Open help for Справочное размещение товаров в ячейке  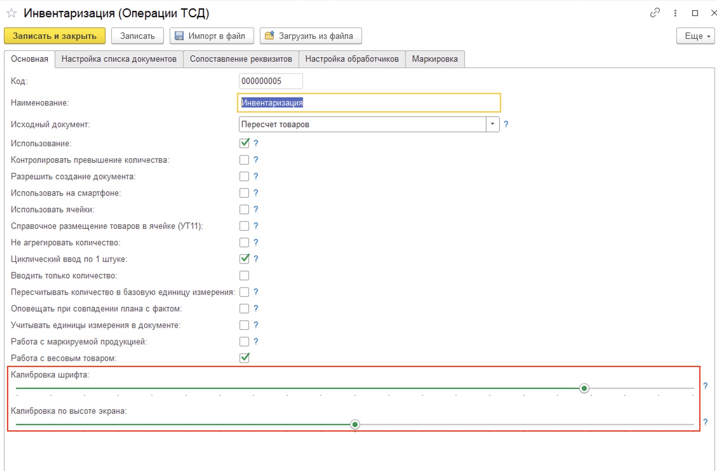coord(256,226)
